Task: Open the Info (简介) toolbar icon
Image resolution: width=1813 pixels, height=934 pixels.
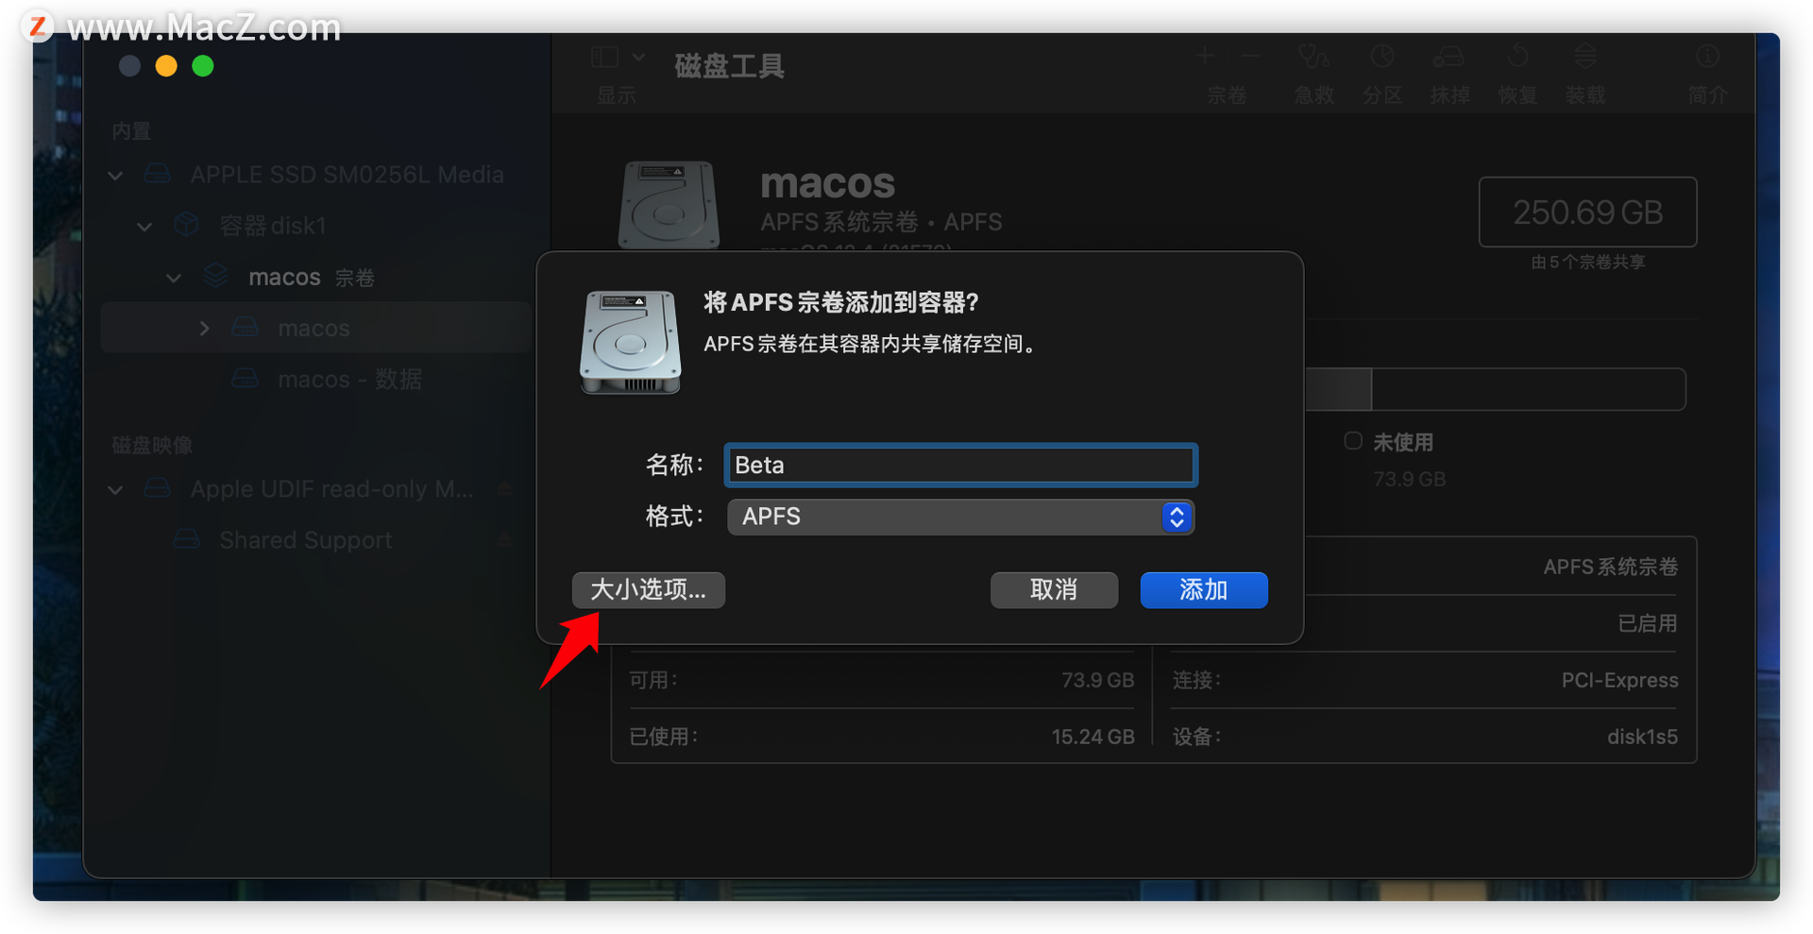Action: pos(1707,58)
